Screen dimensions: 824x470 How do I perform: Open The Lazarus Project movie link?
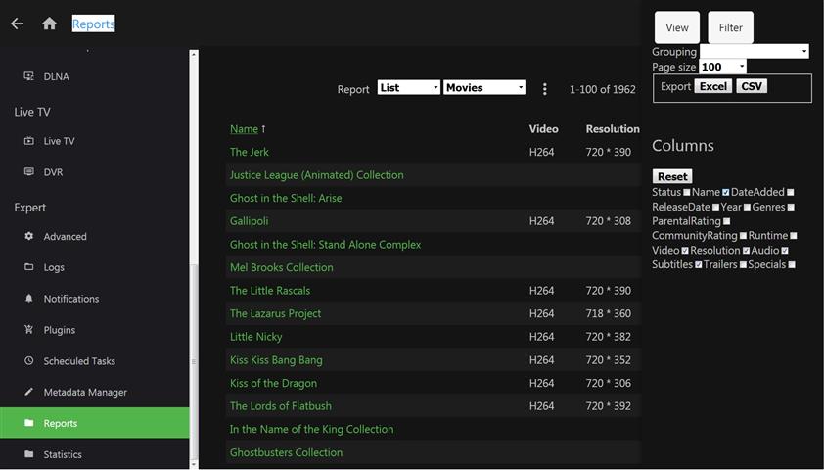[x=275, y=314]
